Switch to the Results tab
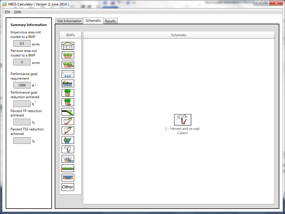285x214 pixels. tap(110, 21)
